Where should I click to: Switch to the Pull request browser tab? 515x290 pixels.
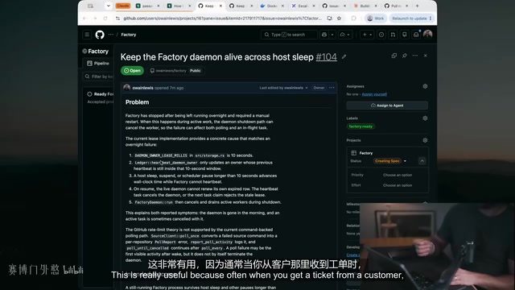coord(396,6)
